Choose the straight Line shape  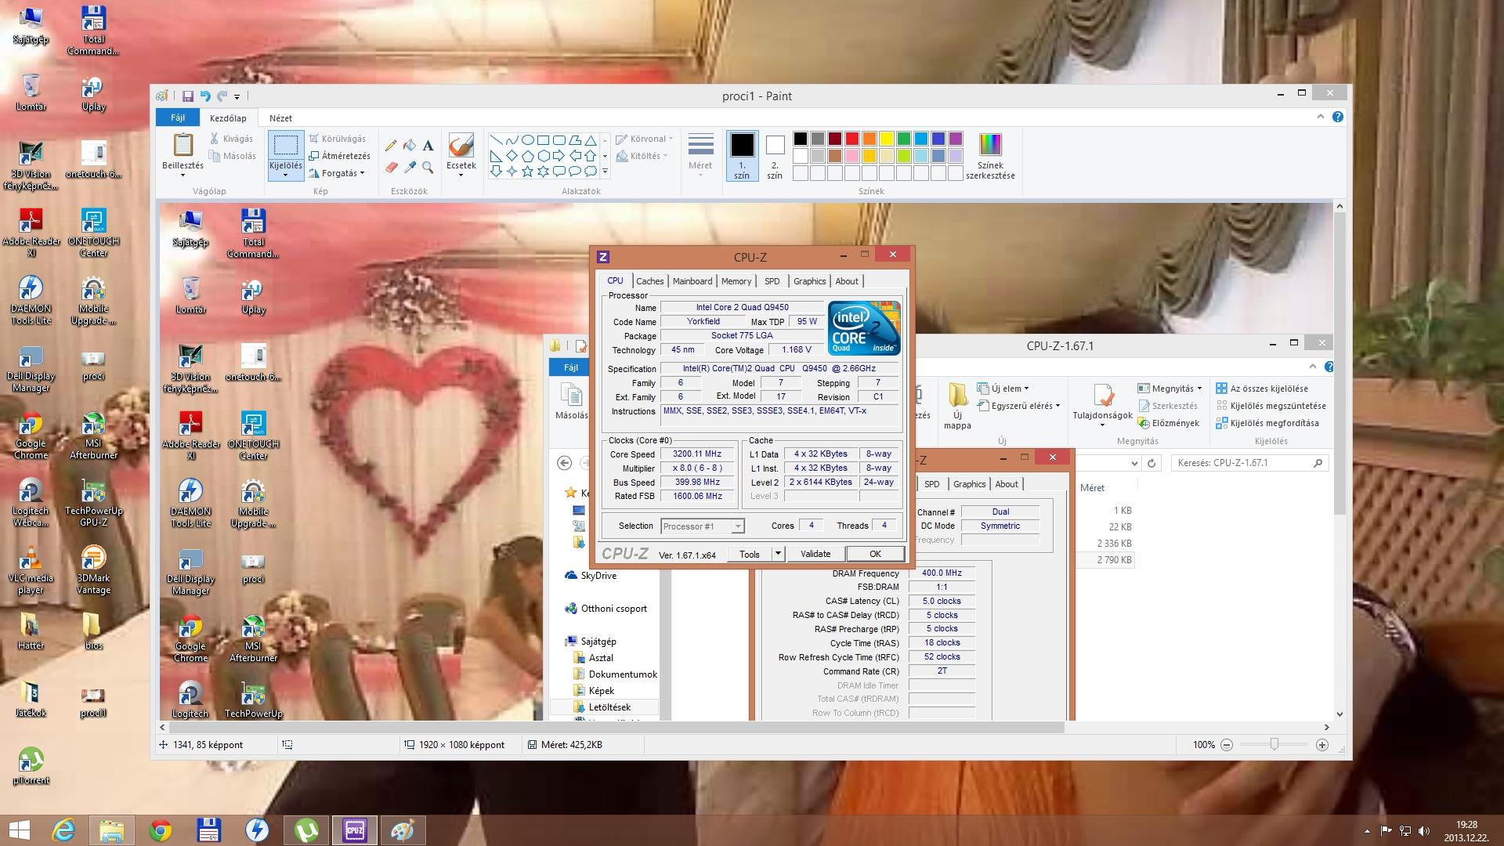tap(496, 140)
